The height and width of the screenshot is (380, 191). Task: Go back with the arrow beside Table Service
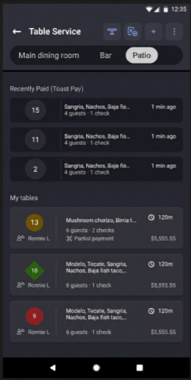point(17,32)
